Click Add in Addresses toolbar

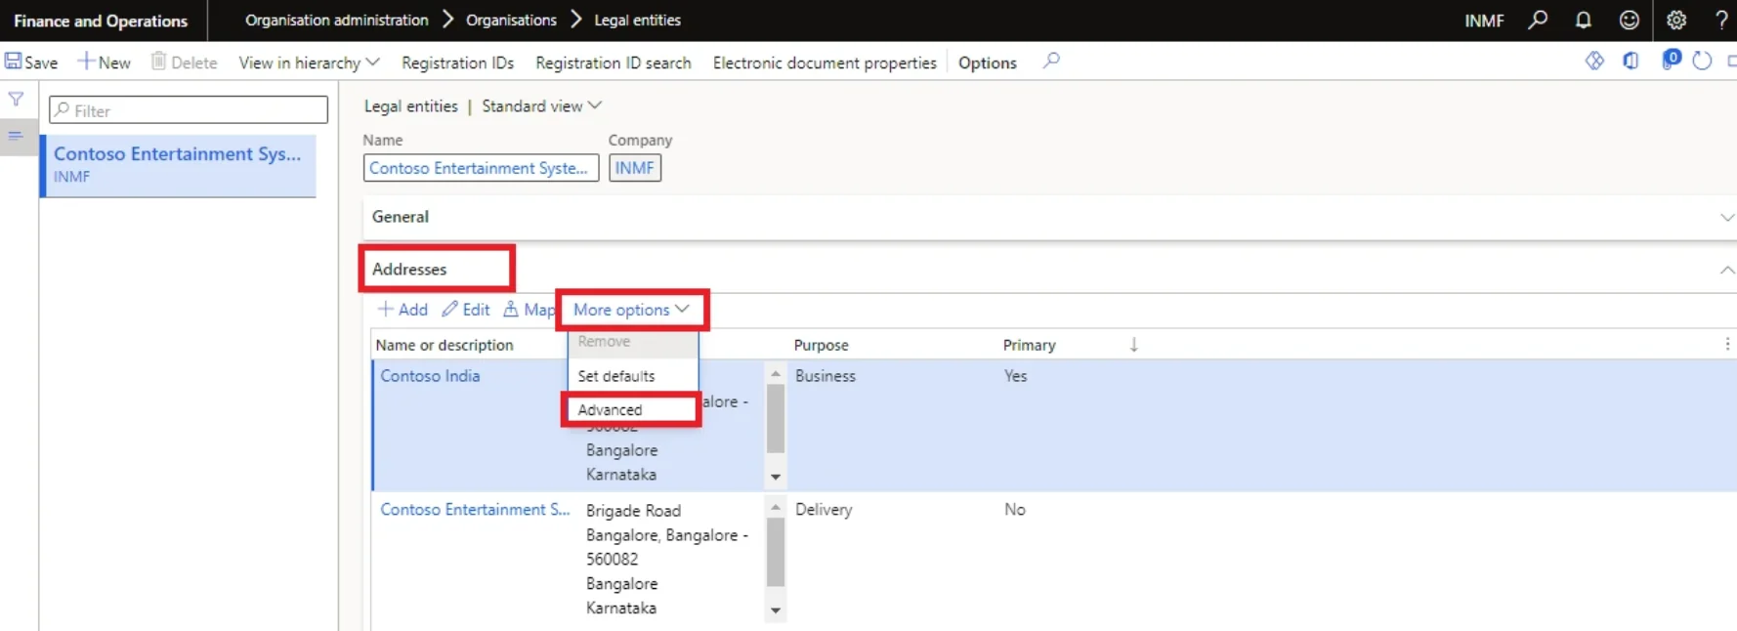[x=402, y=310]
